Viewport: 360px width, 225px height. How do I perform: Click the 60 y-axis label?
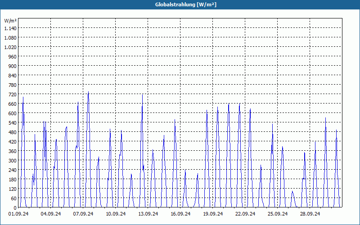[x=14, y=198]
